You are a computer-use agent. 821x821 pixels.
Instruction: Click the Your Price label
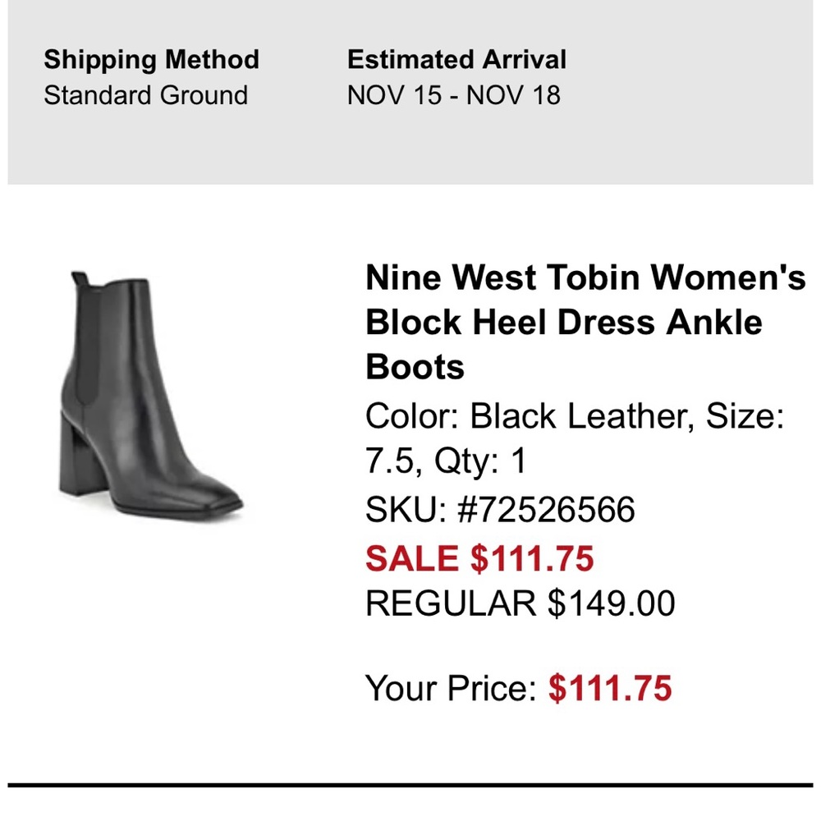coord(451,688)
